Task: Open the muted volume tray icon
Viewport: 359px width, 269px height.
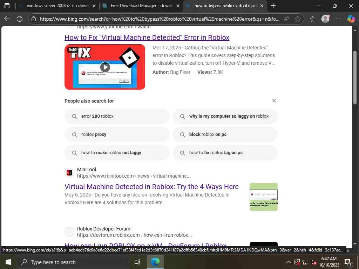Action: (x=313, y=262)
